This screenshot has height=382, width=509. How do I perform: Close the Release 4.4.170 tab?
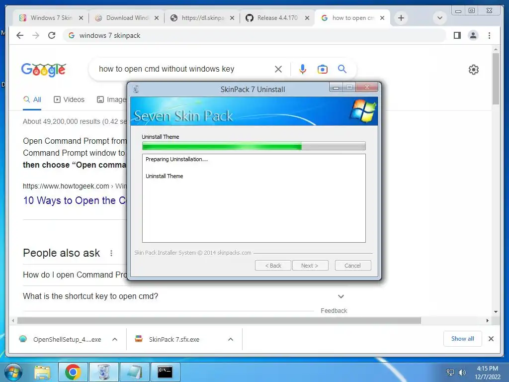coord(307,18)
